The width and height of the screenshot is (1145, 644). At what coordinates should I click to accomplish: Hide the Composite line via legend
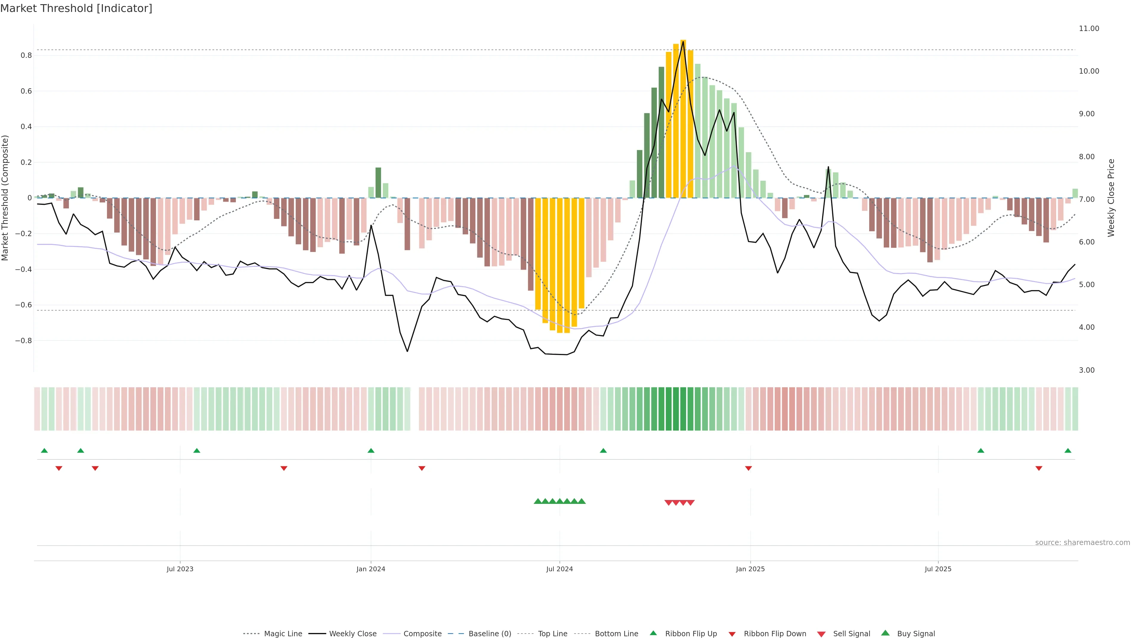click(x=422, y=634)
